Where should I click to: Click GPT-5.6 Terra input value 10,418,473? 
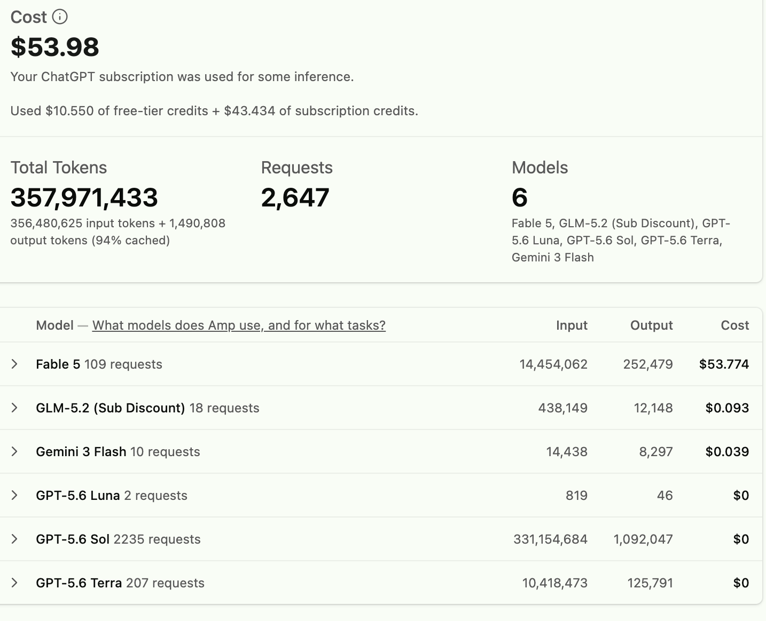[555, 583]
